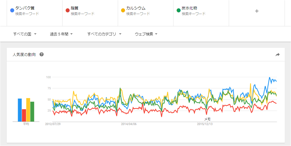Select the タンパク質 search term
The width and height of the screenshot is (291, 146).
pyautogui.click(x=25, y=8)
